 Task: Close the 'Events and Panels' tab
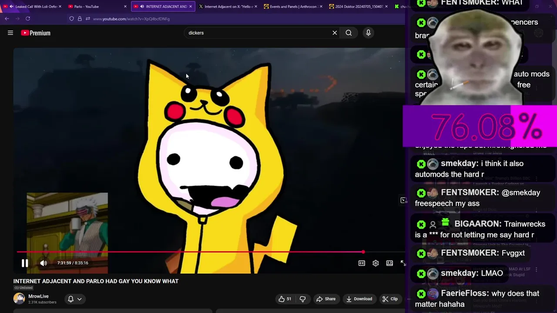pyautogui.click(x=321, y=7)
